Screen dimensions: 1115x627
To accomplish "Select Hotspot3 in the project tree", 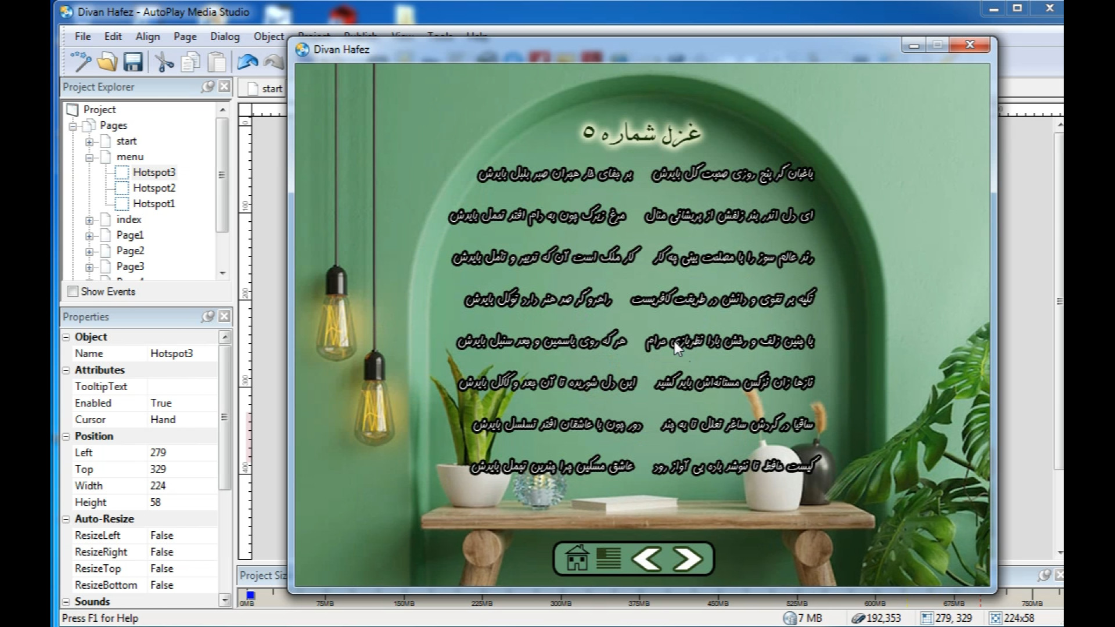I will 154,172.
